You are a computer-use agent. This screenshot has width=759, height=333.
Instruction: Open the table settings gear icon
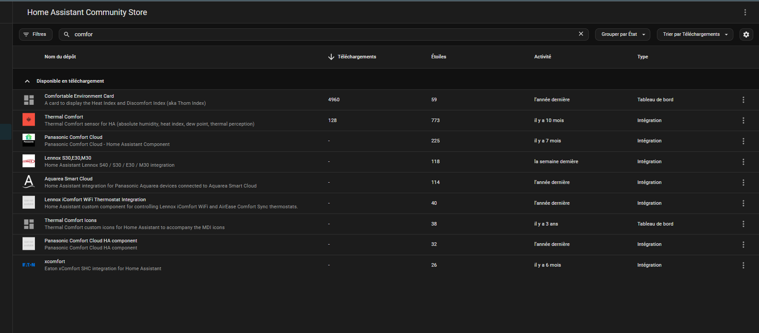click(x=746, y=34)
